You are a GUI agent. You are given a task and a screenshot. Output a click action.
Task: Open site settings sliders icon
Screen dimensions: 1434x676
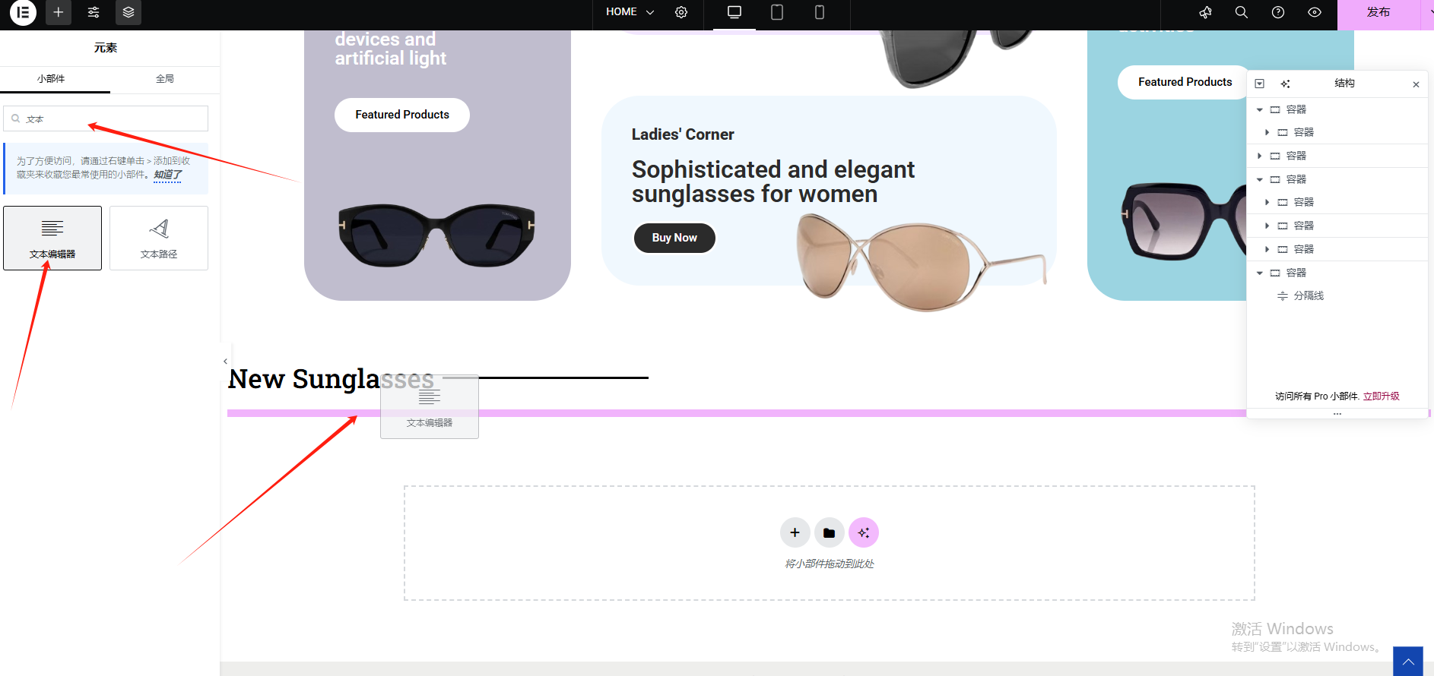94,13
